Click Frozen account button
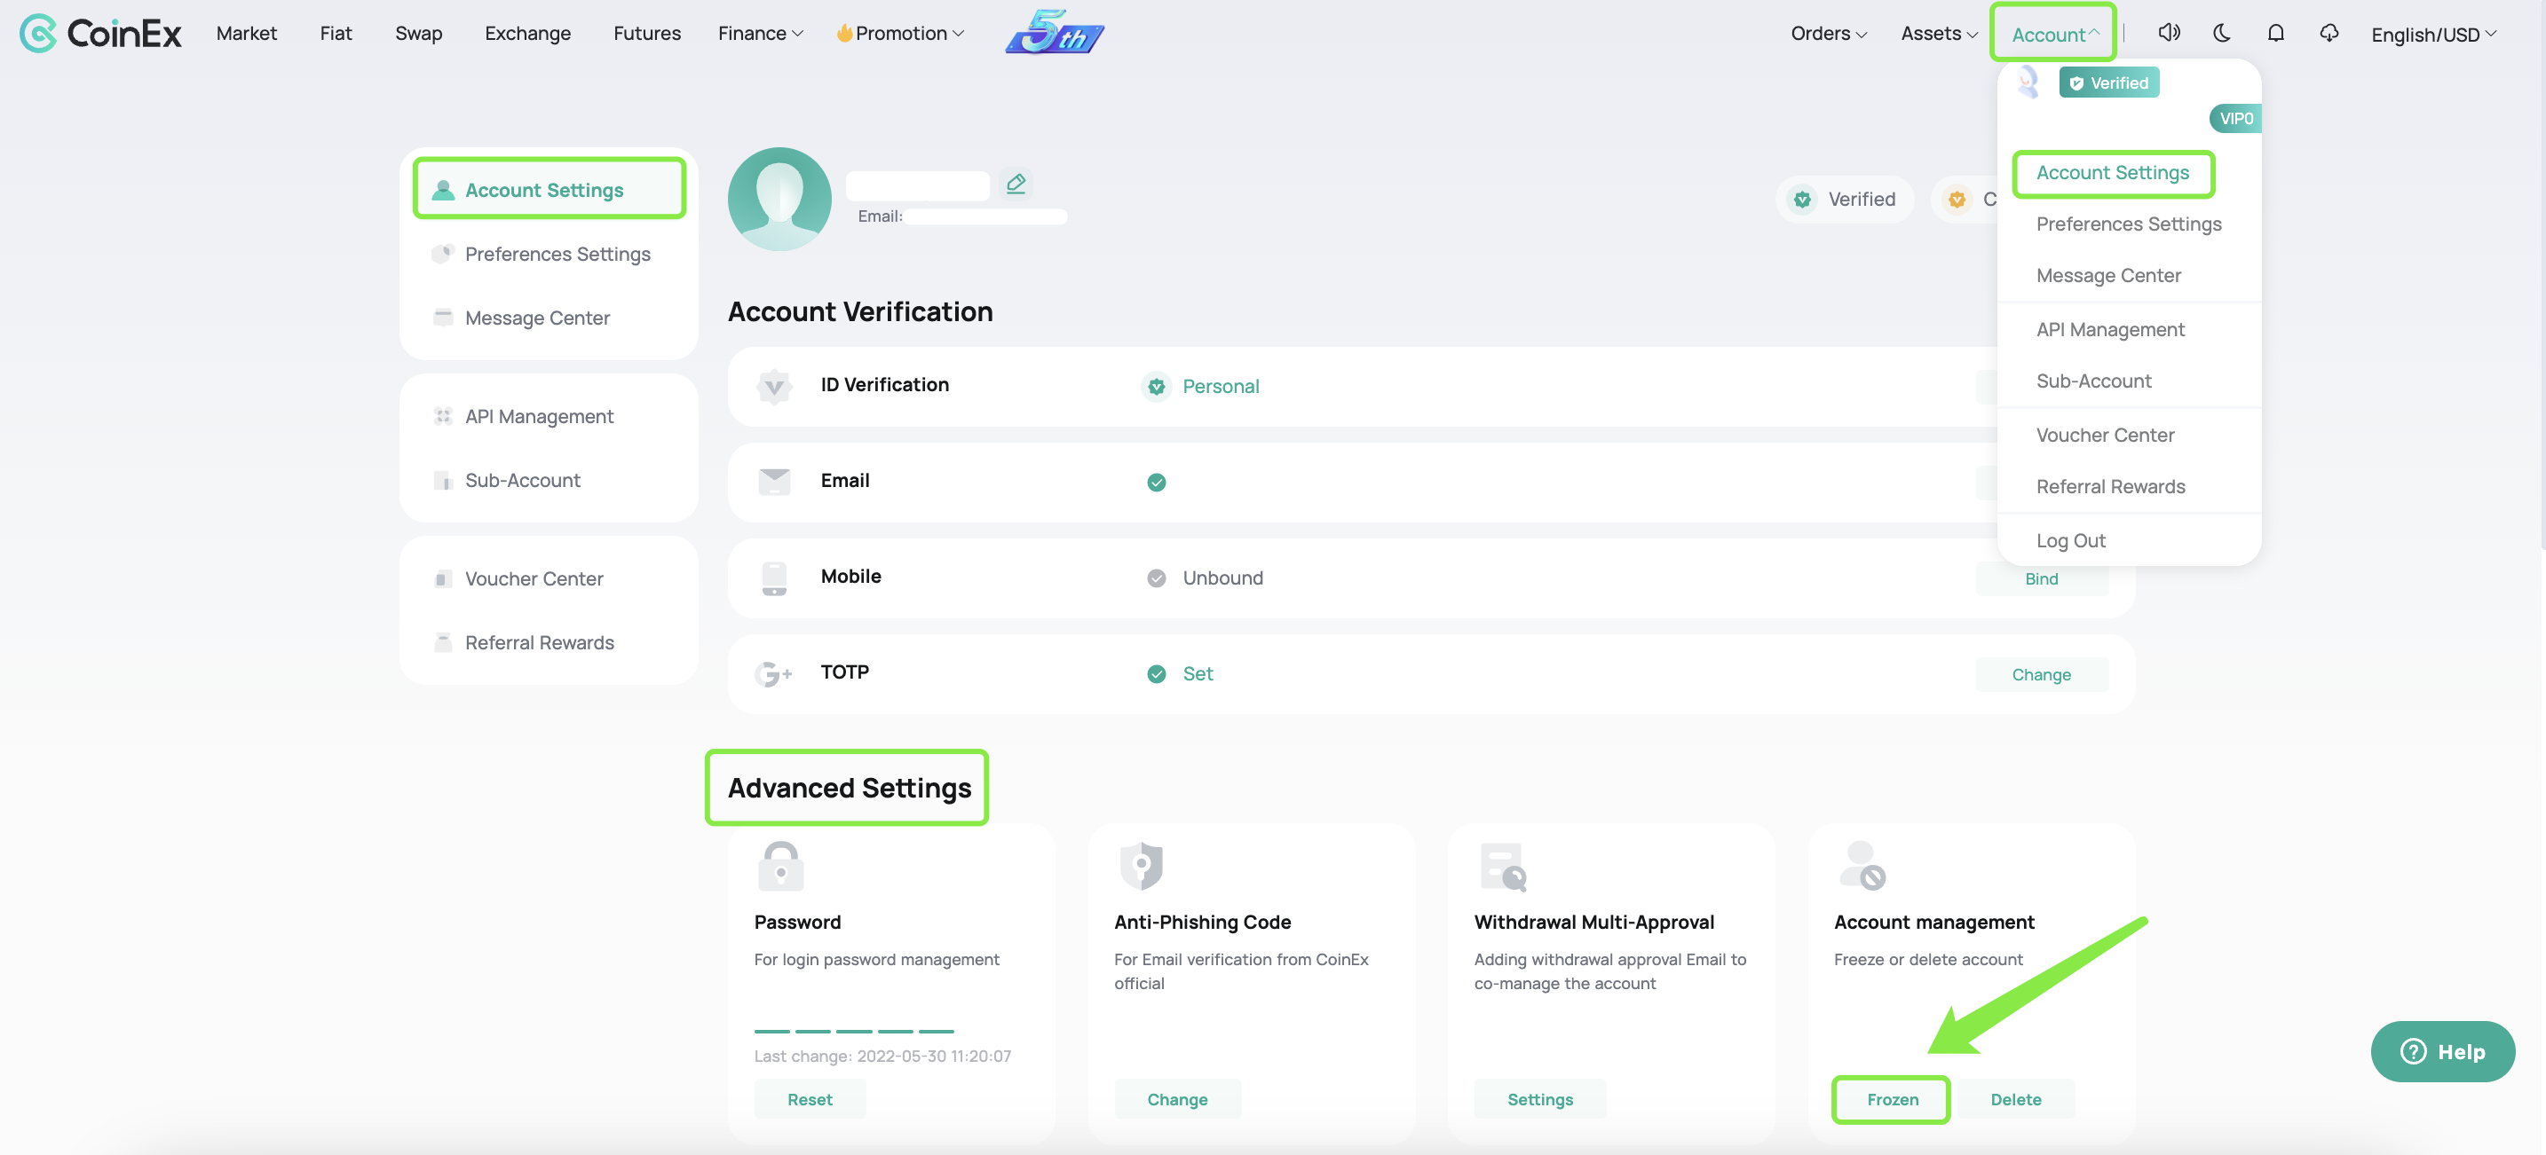 1892,1099
